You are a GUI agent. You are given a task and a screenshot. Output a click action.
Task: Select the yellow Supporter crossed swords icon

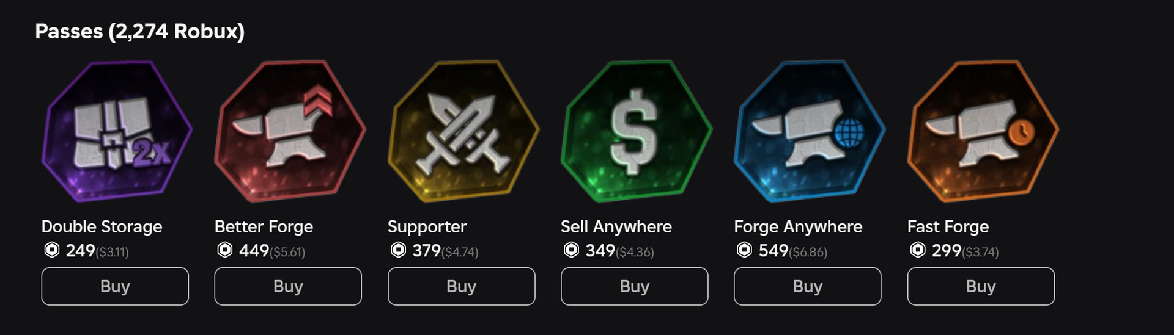[463, 131]
